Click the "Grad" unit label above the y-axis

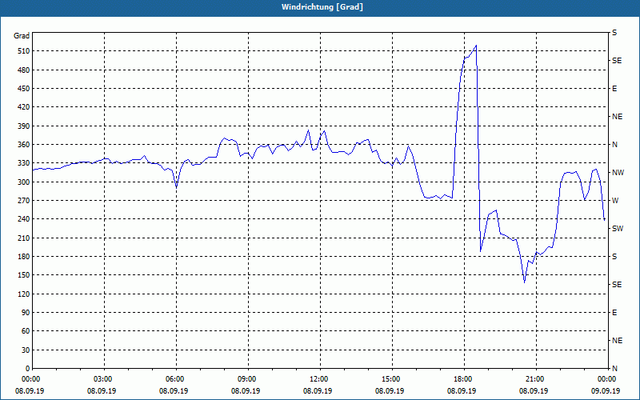tap(22, 36)
